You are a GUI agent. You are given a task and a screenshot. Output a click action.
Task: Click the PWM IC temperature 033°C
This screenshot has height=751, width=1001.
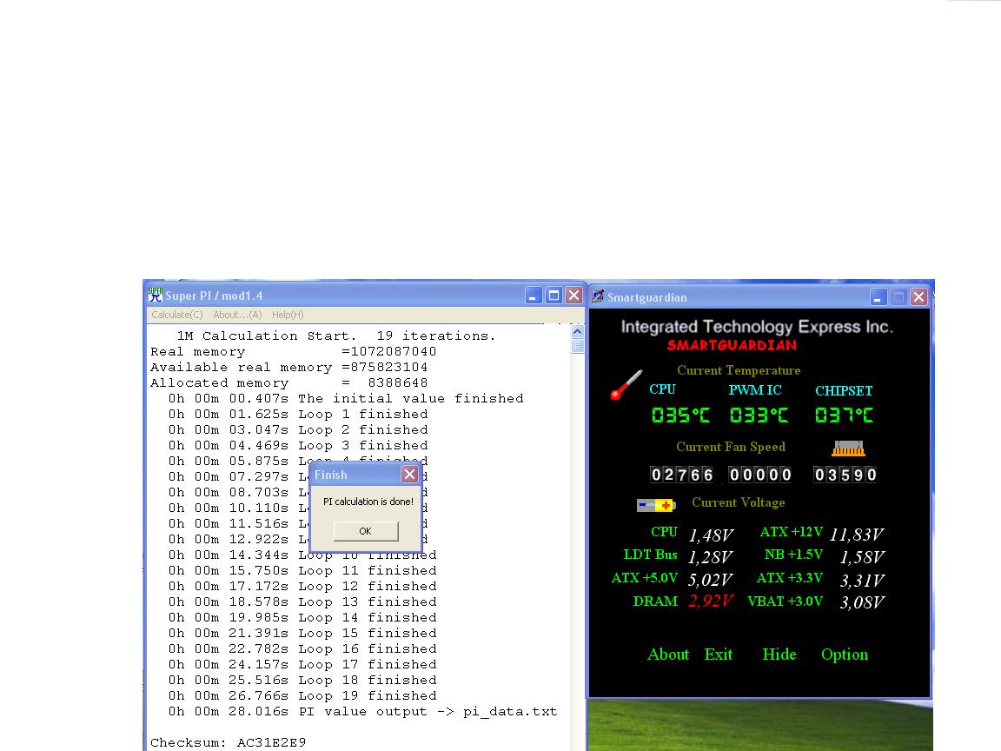[759, 415]
